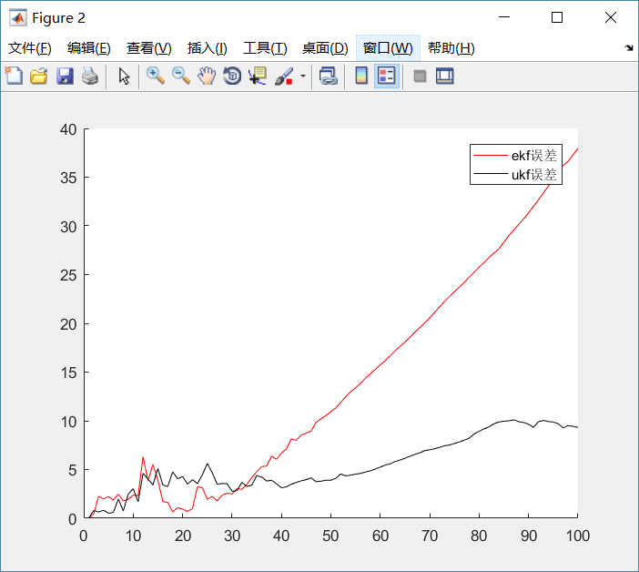
Task: Click the ekf误差 legend entry
Action: point(515,156)
